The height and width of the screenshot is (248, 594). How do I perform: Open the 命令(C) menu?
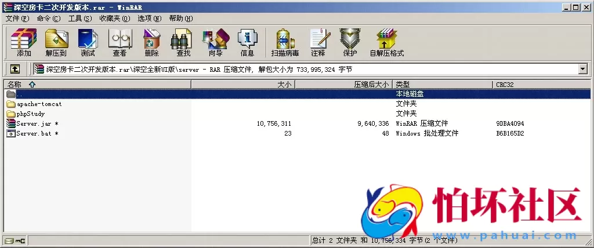click(49, 18)
